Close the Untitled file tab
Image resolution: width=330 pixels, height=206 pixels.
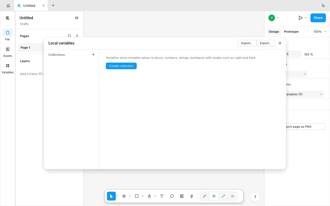(x=43, y=5)
